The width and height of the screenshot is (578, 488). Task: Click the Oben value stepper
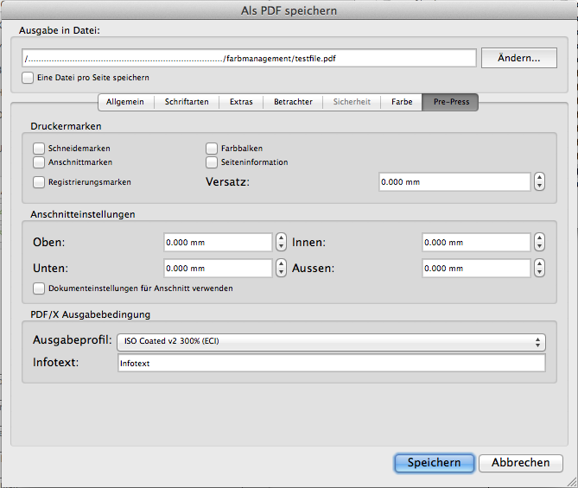pos(281,243)
